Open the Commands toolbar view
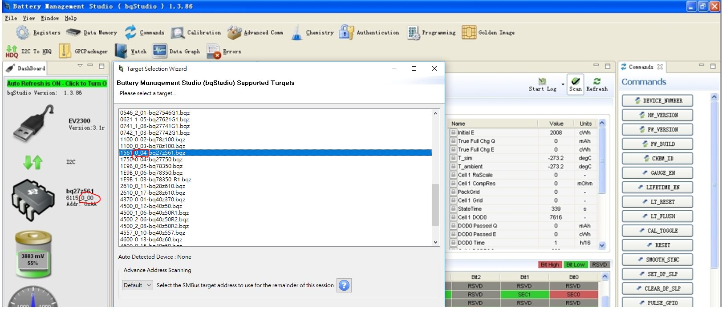Screen dimensions: 722x312 [145, 32]
